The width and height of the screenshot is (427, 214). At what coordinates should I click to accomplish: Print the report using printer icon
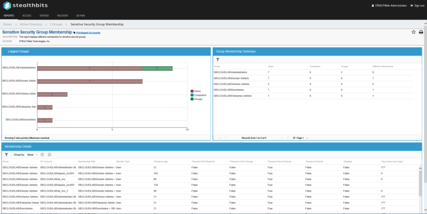tap(420, 32)
